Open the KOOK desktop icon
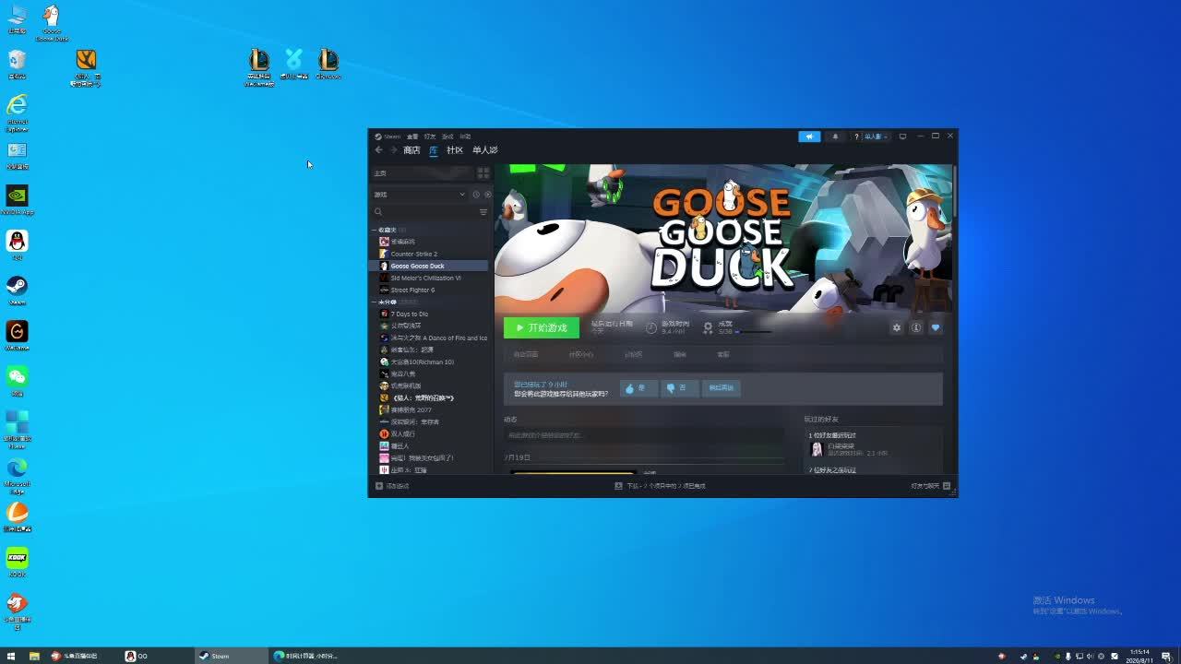Screen dimensions: 1181x664 (17, 562)
